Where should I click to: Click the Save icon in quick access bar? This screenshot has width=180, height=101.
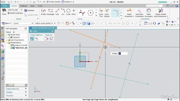click(x=9, y=2)
